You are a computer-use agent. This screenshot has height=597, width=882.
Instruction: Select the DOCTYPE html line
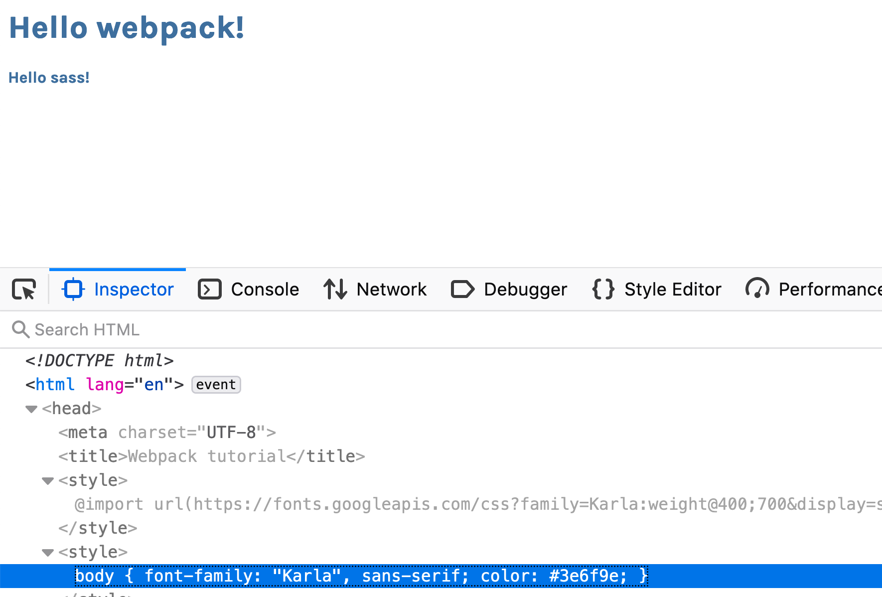(x=100, y=360)
